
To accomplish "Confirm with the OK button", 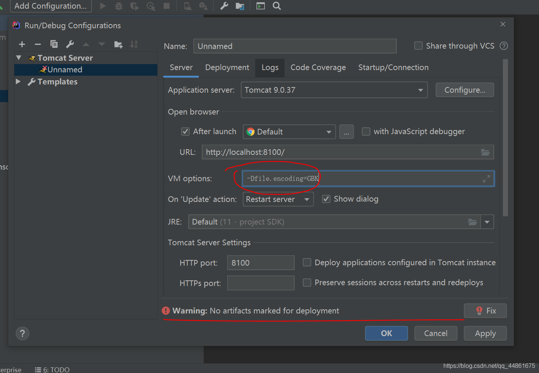I will [387, 333].
